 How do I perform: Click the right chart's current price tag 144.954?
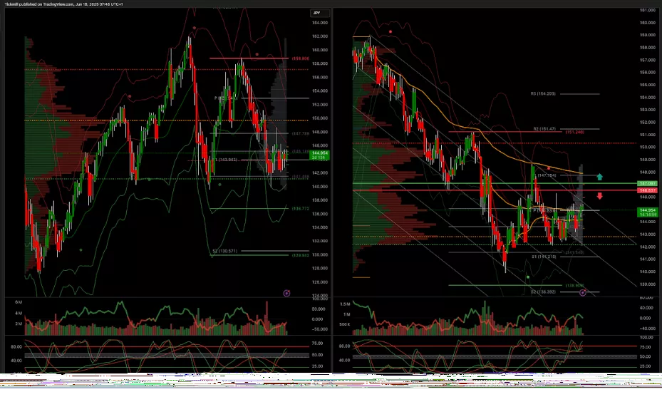(x=647, y=210)
